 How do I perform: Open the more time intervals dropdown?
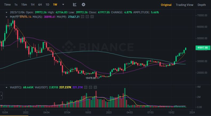[x=63, y=5]
